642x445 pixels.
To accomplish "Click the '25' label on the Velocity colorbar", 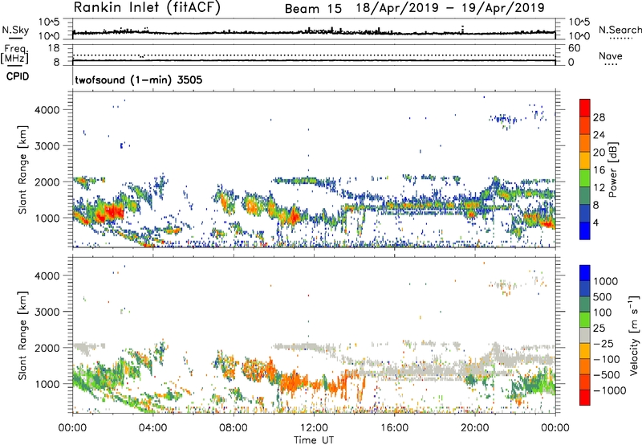I will [599, 329].
